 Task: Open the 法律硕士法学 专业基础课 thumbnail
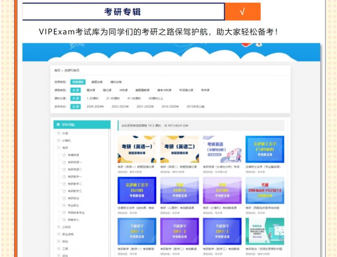pyautogui.click(x=265, y=149)
